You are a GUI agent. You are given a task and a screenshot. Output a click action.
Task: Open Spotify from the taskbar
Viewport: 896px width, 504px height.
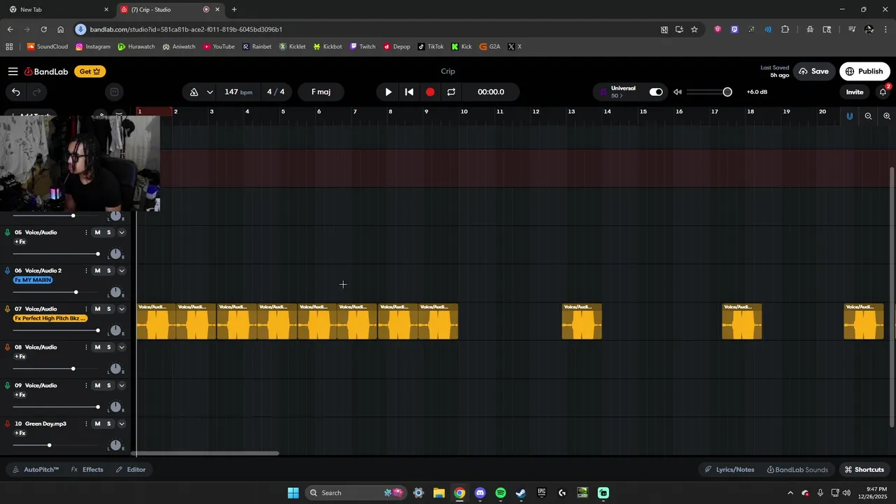tap(500, 493)
